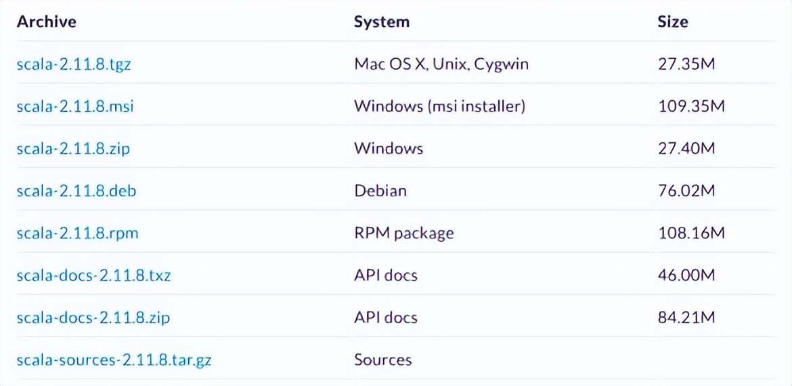Download scala-docs-2.11.8.zip API docs
The image size is (792, 386).
pos(93,318)
